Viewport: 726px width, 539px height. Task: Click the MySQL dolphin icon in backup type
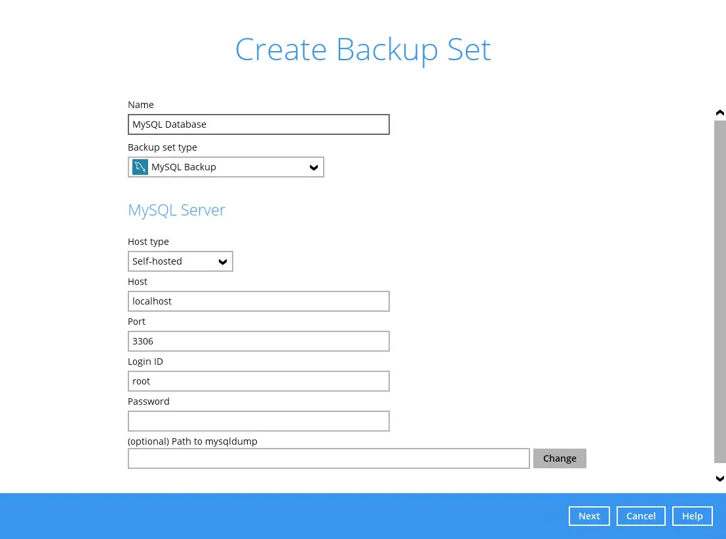click(140, 167)
